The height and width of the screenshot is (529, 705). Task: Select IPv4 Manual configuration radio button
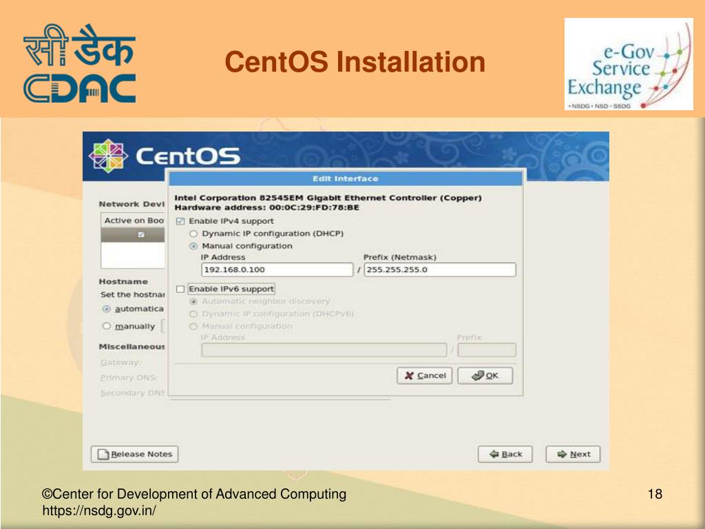click(x=193, y=246)
